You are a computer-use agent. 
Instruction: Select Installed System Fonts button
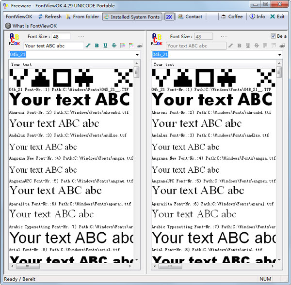click(x=132, y=17)
